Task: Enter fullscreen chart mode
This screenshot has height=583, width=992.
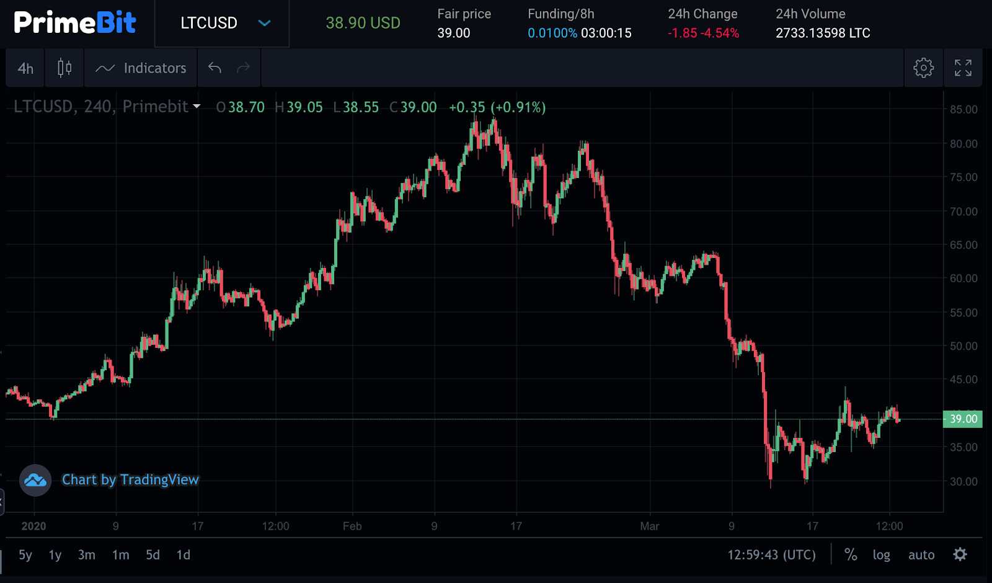Action: point(963,68)
